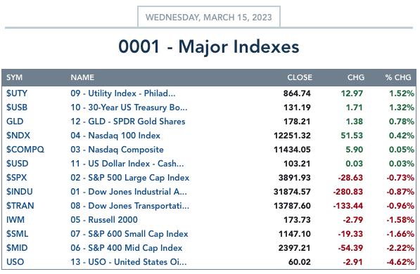Open the Nasdaq 100 Index name link
Image resolution: width=420 pixels, height=274 pixels.
coord(115,136)
